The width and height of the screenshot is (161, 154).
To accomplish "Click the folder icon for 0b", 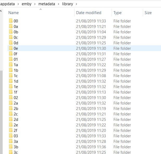I will click(11, 32).
